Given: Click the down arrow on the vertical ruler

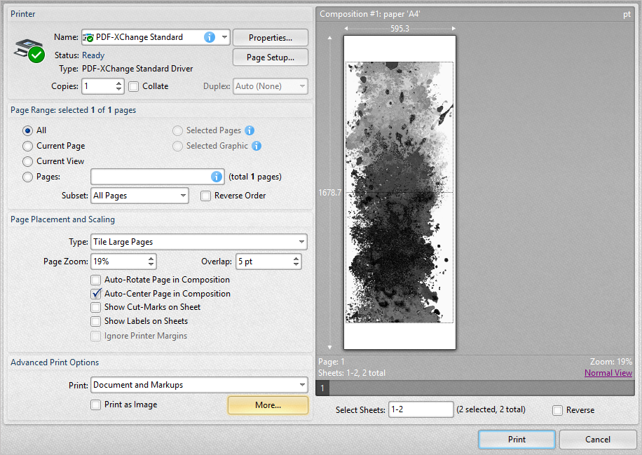Looking at the screenshot, I should point(329,347).
